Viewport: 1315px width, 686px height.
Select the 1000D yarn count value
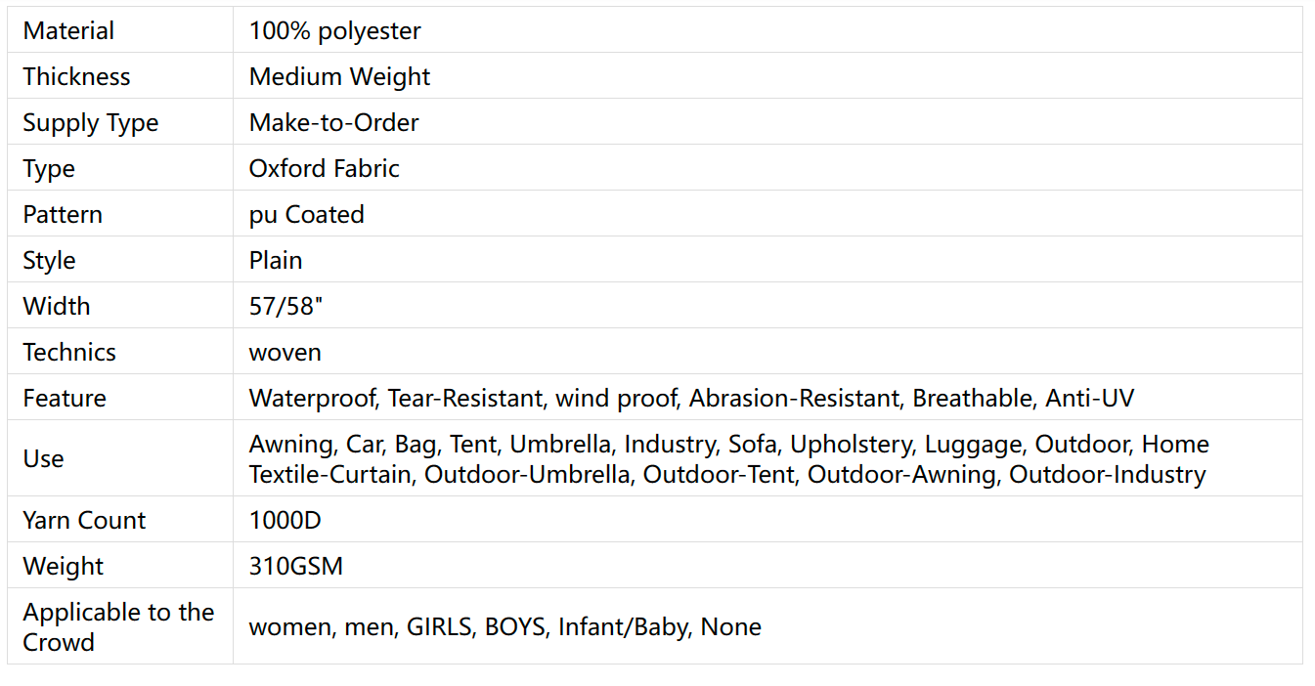[x=285, y=520]
